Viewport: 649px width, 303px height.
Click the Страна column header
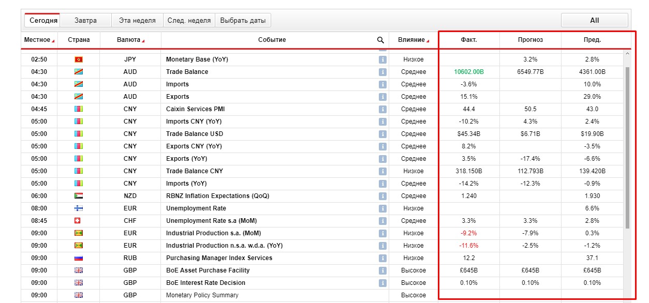(79, 40)
